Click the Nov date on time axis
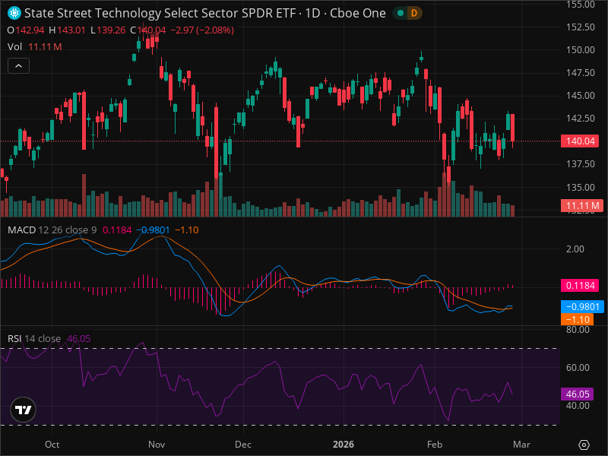Viewport: 608px width, 456px height. coord(157,445)
